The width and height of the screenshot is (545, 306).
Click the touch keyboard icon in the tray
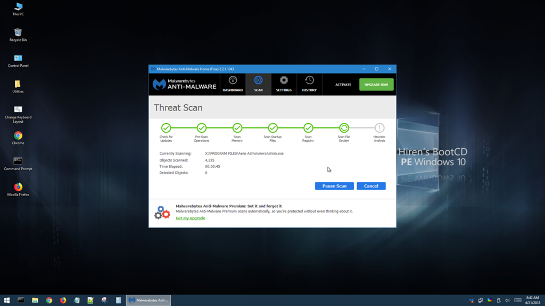pyautogui.click(x=517, y=300)
